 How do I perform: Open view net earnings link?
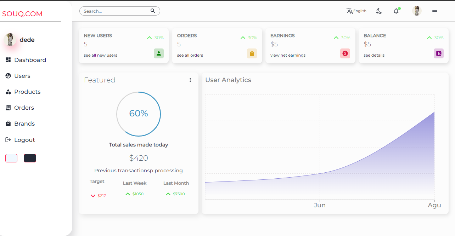pos(288,55)
